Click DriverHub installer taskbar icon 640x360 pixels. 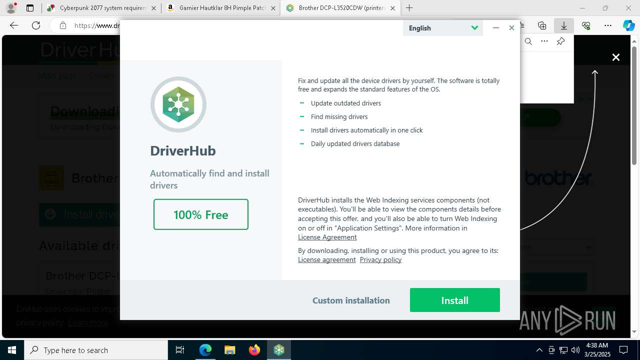279,350
